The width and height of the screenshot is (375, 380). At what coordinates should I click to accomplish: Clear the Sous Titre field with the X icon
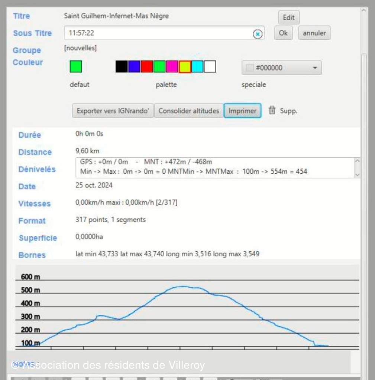258,34
